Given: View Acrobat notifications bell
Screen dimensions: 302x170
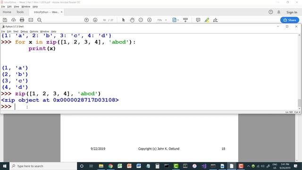Looking at the screenshot, I should pos(279,12).
